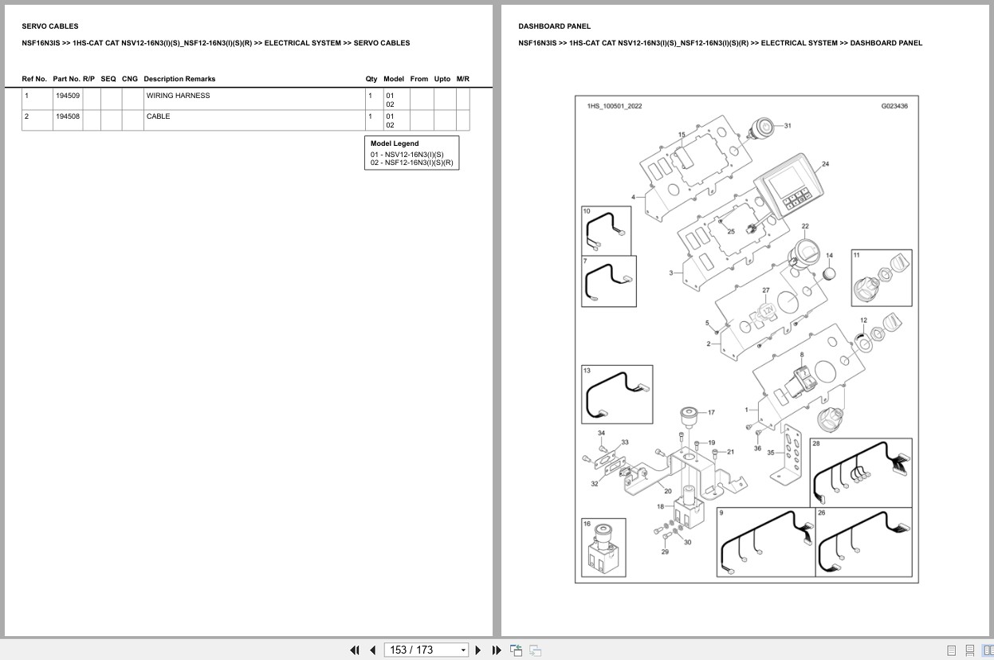Click the SERVO CABLES page title
994x660 pixels.
coord(50,26)
